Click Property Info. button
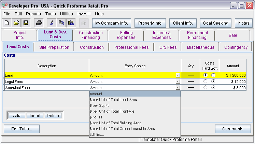255x144 pixels. click(x=150, y=23)
